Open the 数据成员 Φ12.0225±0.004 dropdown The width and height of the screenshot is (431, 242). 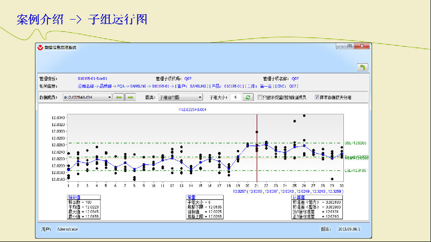(110, 97)
